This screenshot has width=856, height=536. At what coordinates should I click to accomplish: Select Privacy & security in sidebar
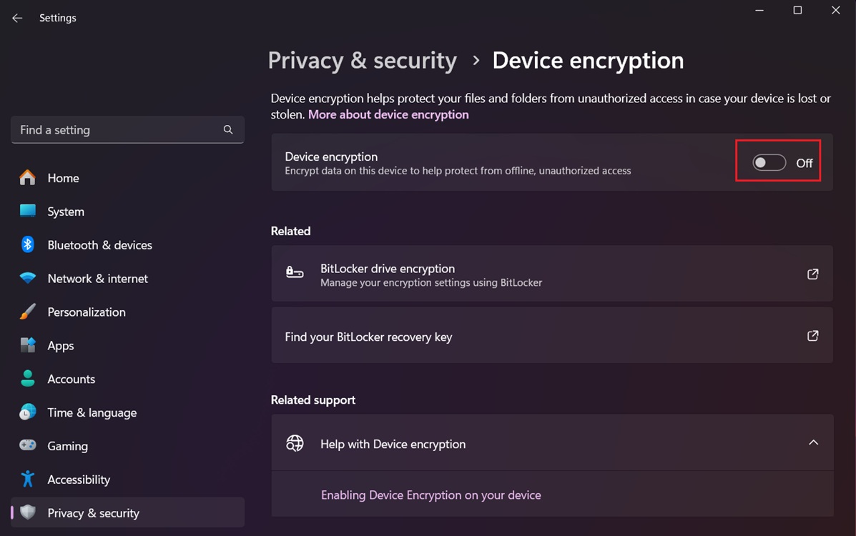tap(93, 512)
